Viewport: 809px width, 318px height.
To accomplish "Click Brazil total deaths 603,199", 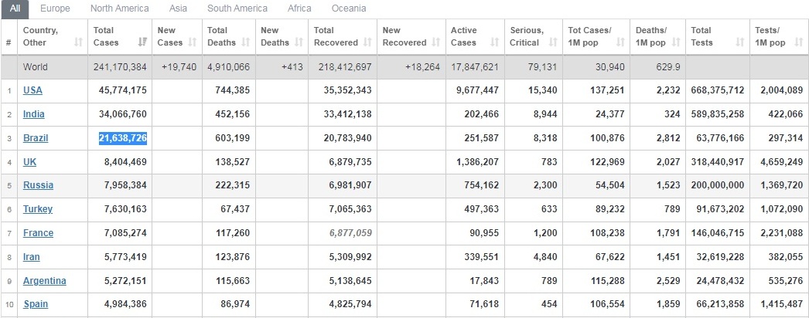I will tap(232, 138).
